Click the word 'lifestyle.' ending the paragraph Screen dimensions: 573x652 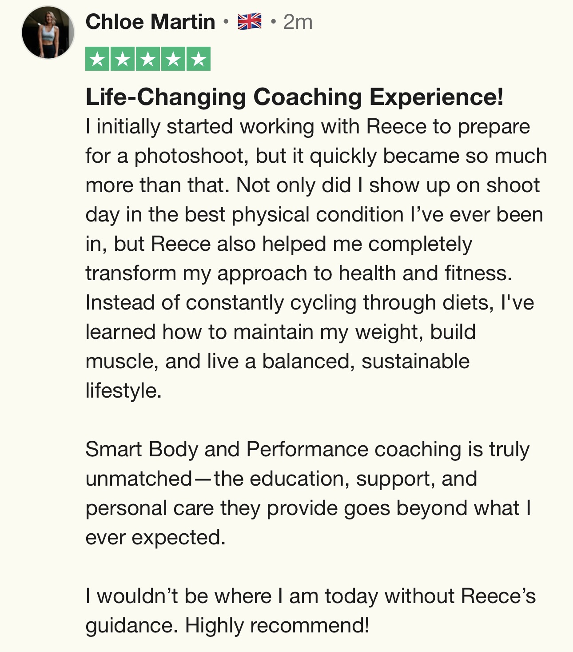click(x=123, y=391)
